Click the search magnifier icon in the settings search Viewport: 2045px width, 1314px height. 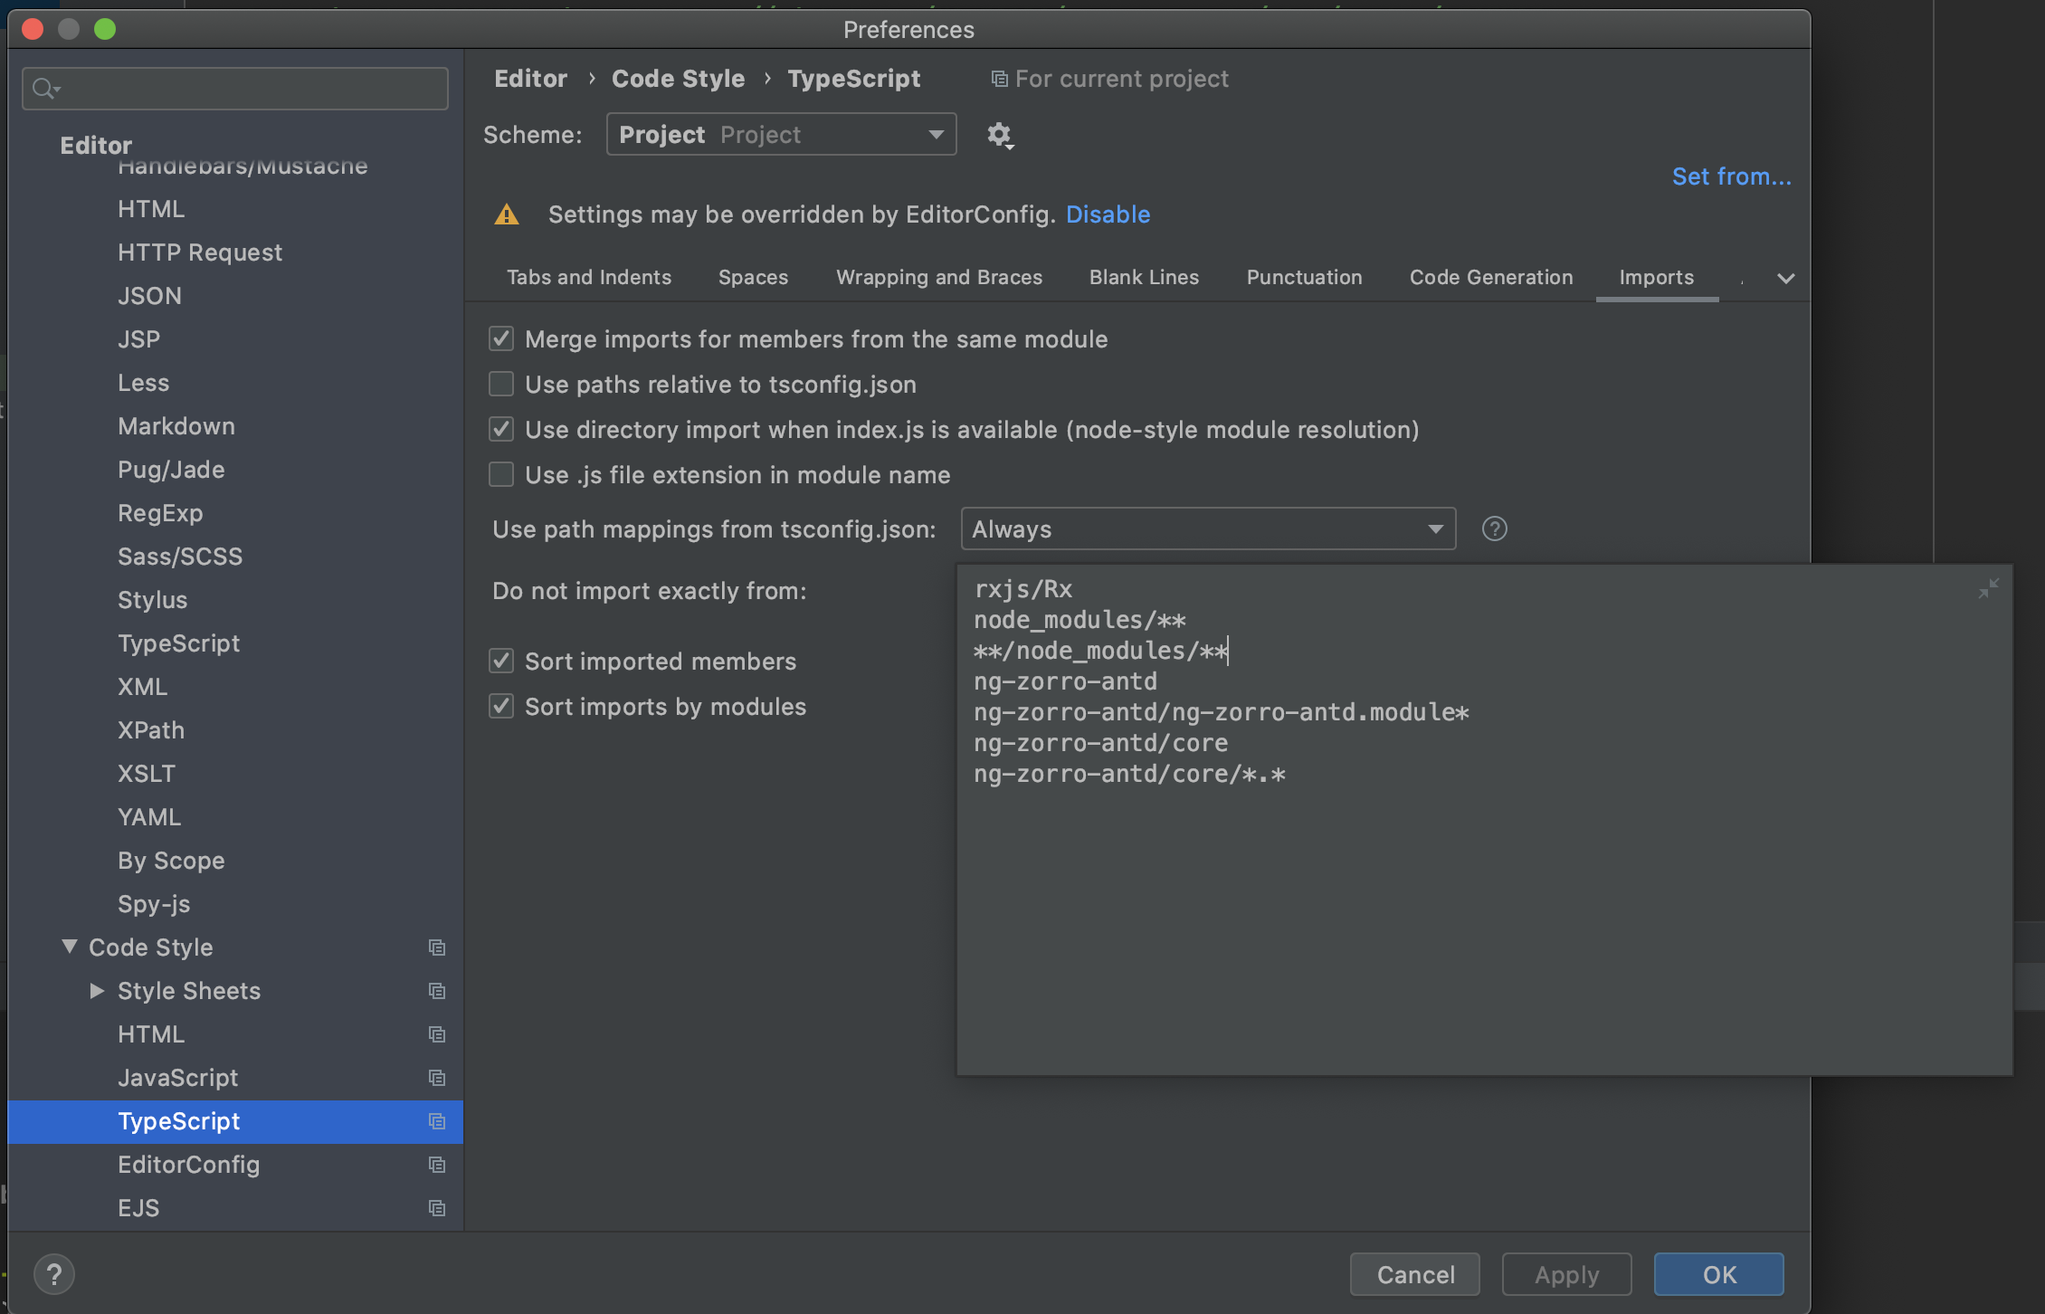click(43, 89)
